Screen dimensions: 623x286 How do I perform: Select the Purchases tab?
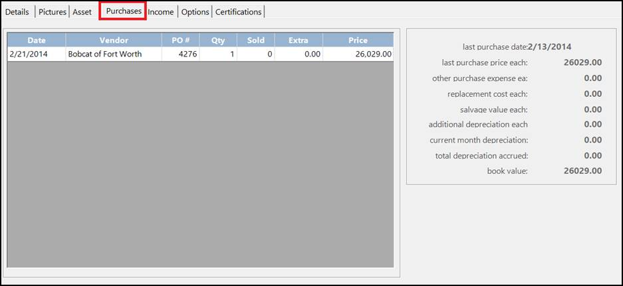click(x=124, y=11)
